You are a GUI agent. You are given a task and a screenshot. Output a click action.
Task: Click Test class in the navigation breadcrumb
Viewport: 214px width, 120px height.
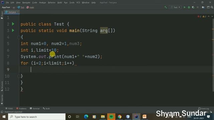coord(21,7)
